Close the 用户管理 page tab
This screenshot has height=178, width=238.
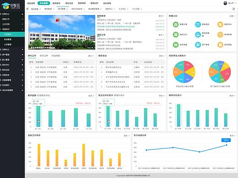tap(67, 9)
